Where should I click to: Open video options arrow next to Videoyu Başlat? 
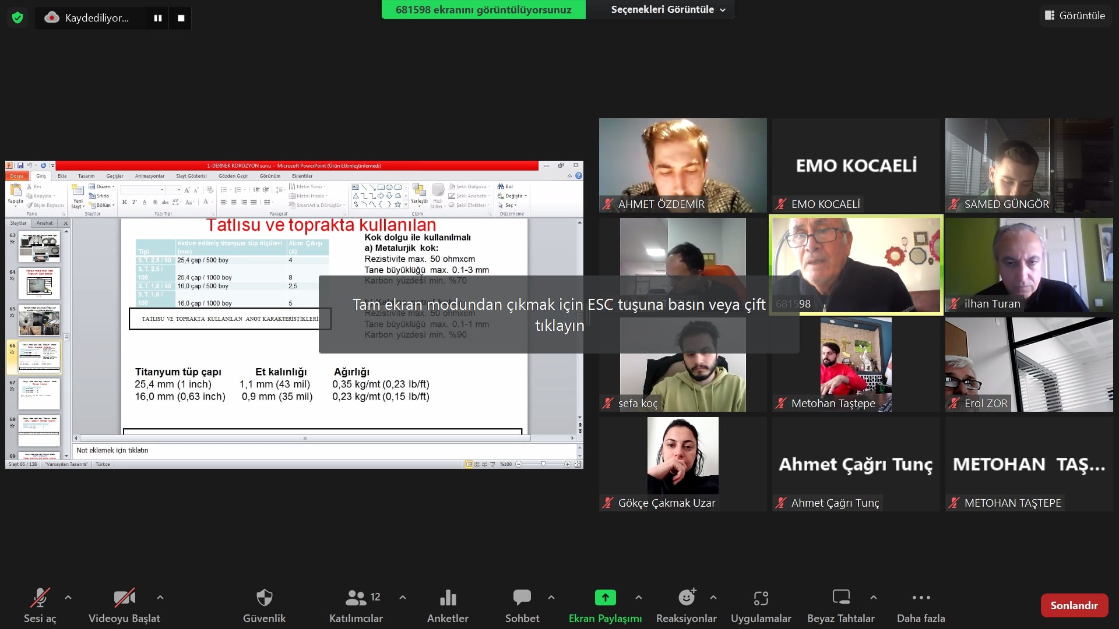click(160, 598)
